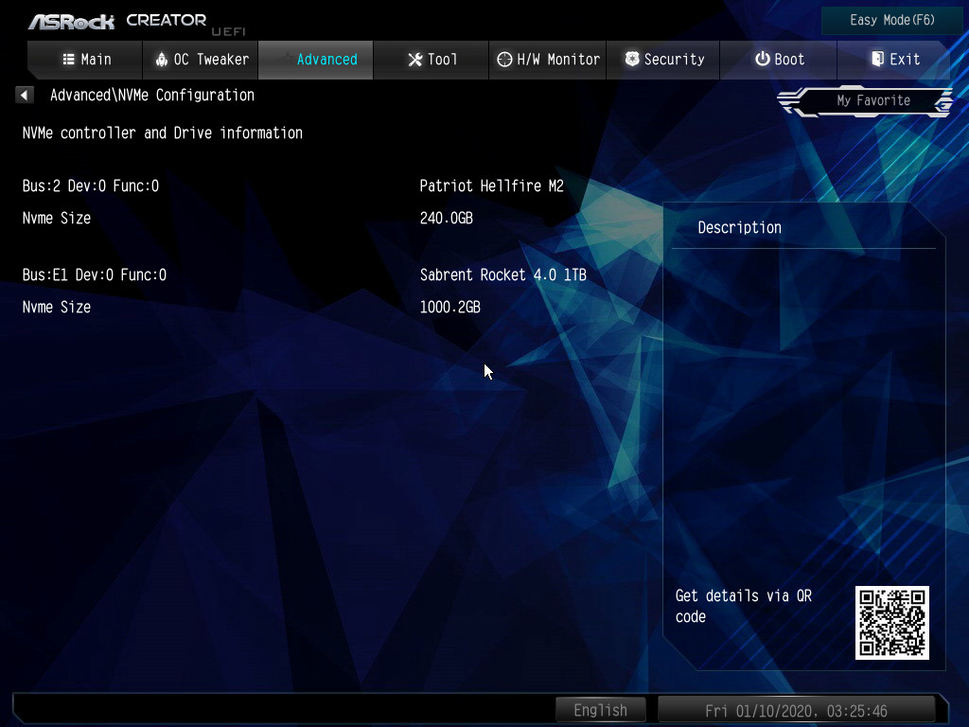Click the date and time display

point(795,710)
